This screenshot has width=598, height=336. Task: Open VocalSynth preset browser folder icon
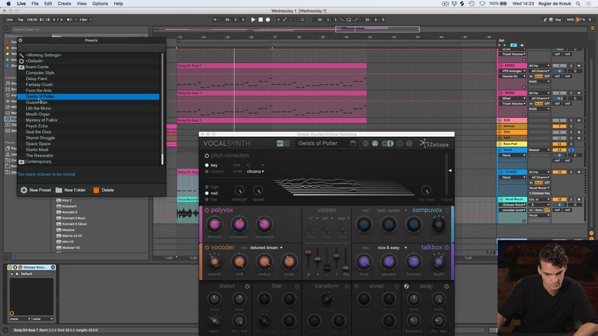tap(353, 144)
